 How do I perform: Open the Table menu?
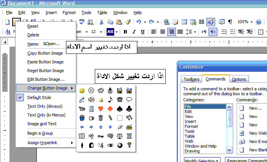[102, 13]
